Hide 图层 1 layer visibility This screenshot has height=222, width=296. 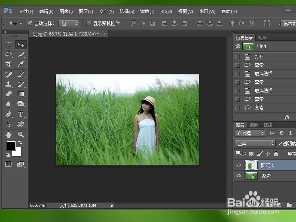[x=238, y=165]
